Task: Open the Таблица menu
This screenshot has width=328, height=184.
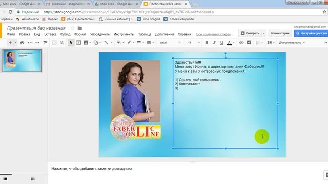Action: coord(145,34)
